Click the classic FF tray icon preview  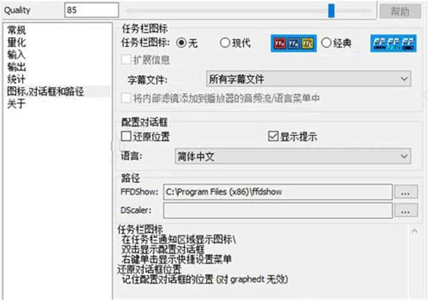(393, 43)
